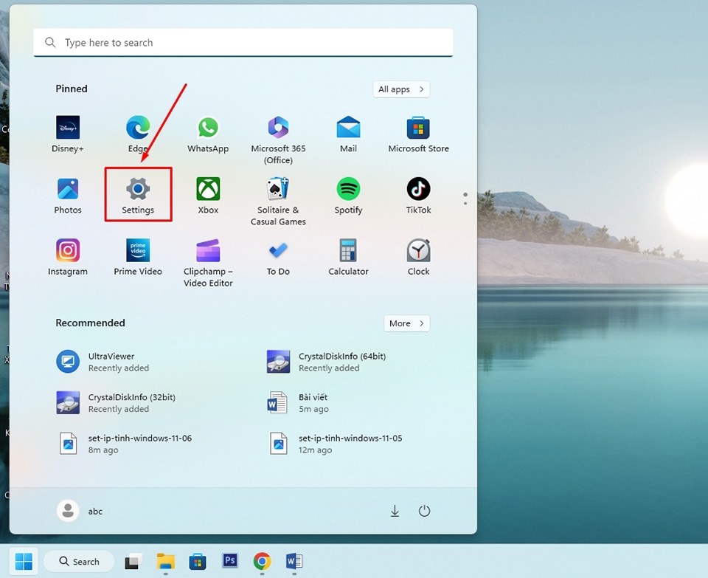Start the Xbox app
This screenshot has width=708, height=578.
click(x=207, y=194)
